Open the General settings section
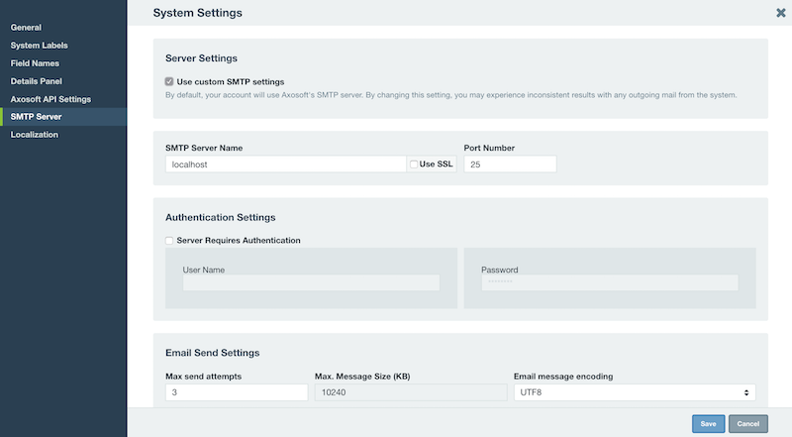The image size is (792, 437). click(x=26, y=28)
